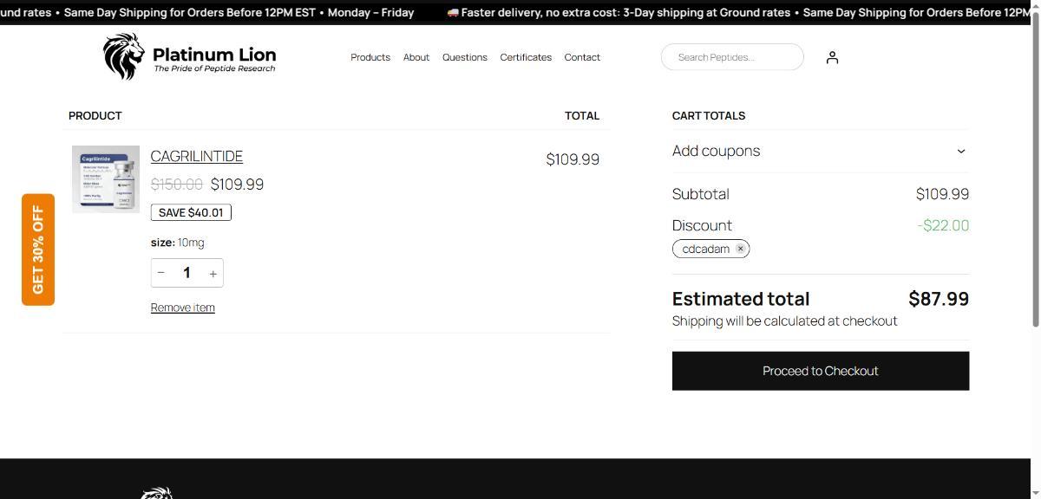Click the page vertical scrollbar

[1035, 173]
